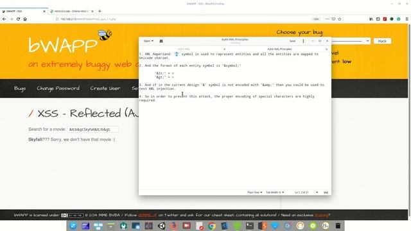
Task: Close the second gedit document tab
Action: (326, 49)
